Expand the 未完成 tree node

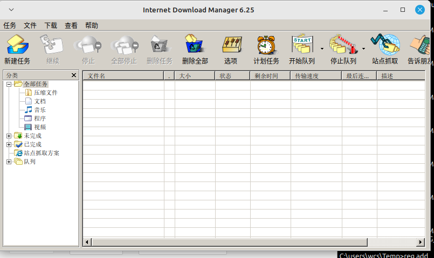coord(9,136)
